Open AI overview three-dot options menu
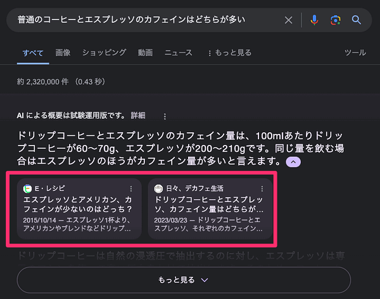Screen dimensions: 380x299 tap(165, 116)
